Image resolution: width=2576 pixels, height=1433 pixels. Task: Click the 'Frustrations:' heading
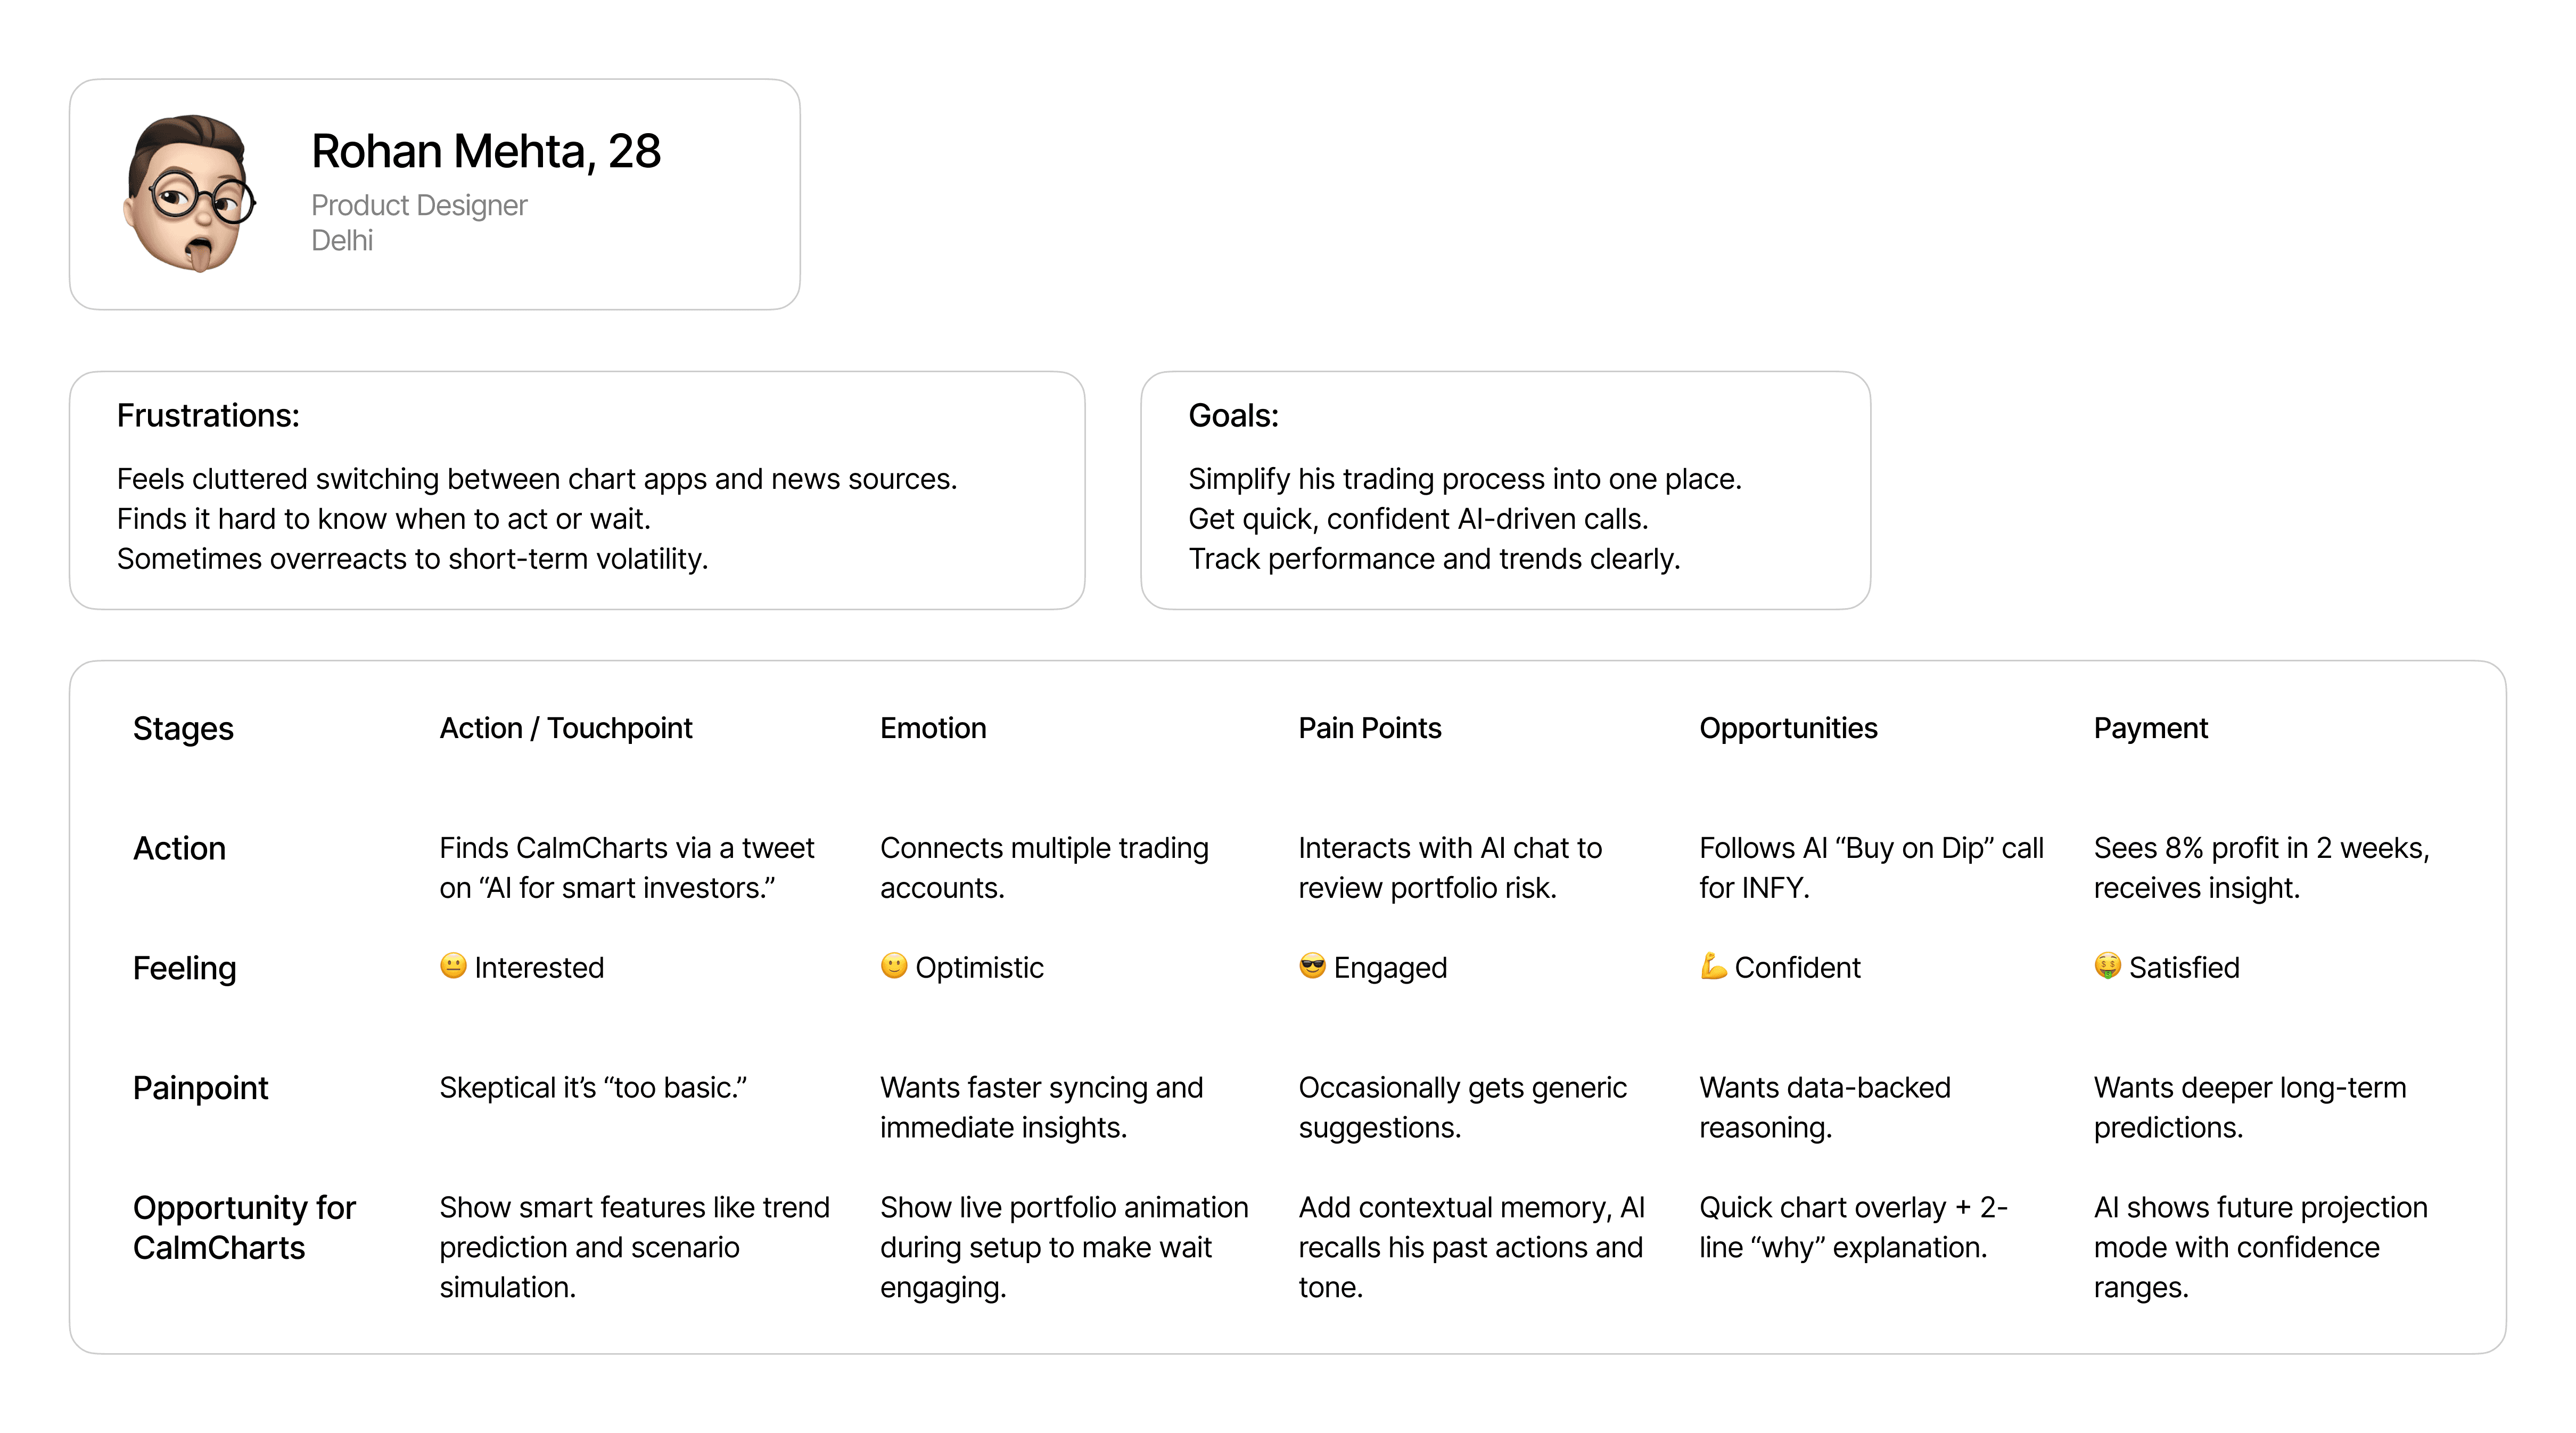coord(208,415)
